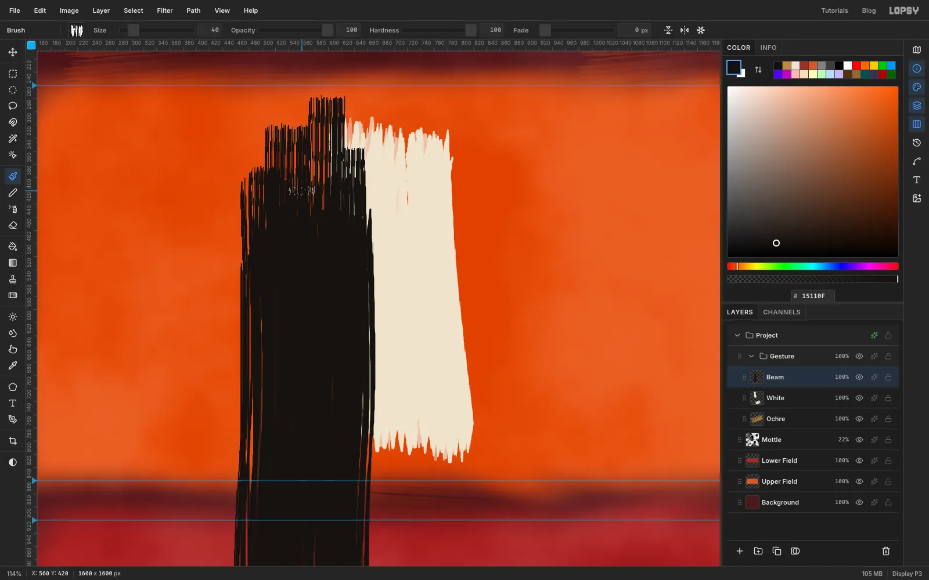Image resolution: width=929 pixels, height=580 pixels.
Task: Select the Paint Bucket tool
Action: tap(13, 246)
